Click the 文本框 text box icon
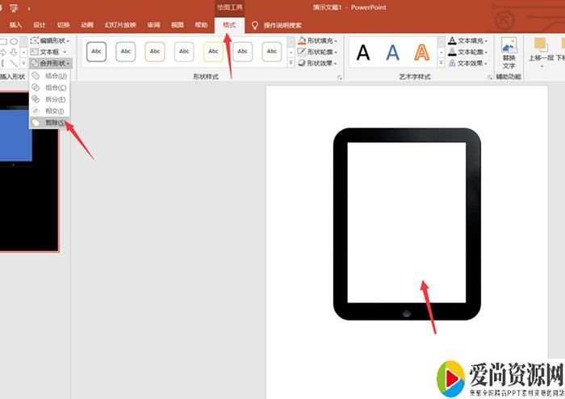Viewport: 565px width, 399px height. tap(35, 52)
